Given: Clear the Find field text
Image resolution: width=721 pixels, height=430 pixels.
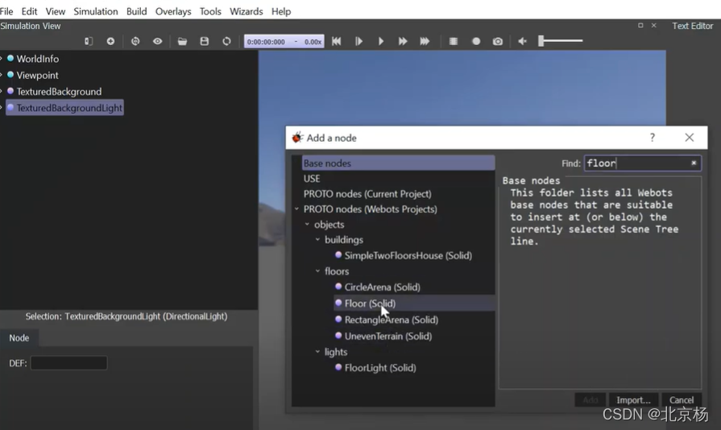Looking at the screenshot, I should [x=694, y=163].
